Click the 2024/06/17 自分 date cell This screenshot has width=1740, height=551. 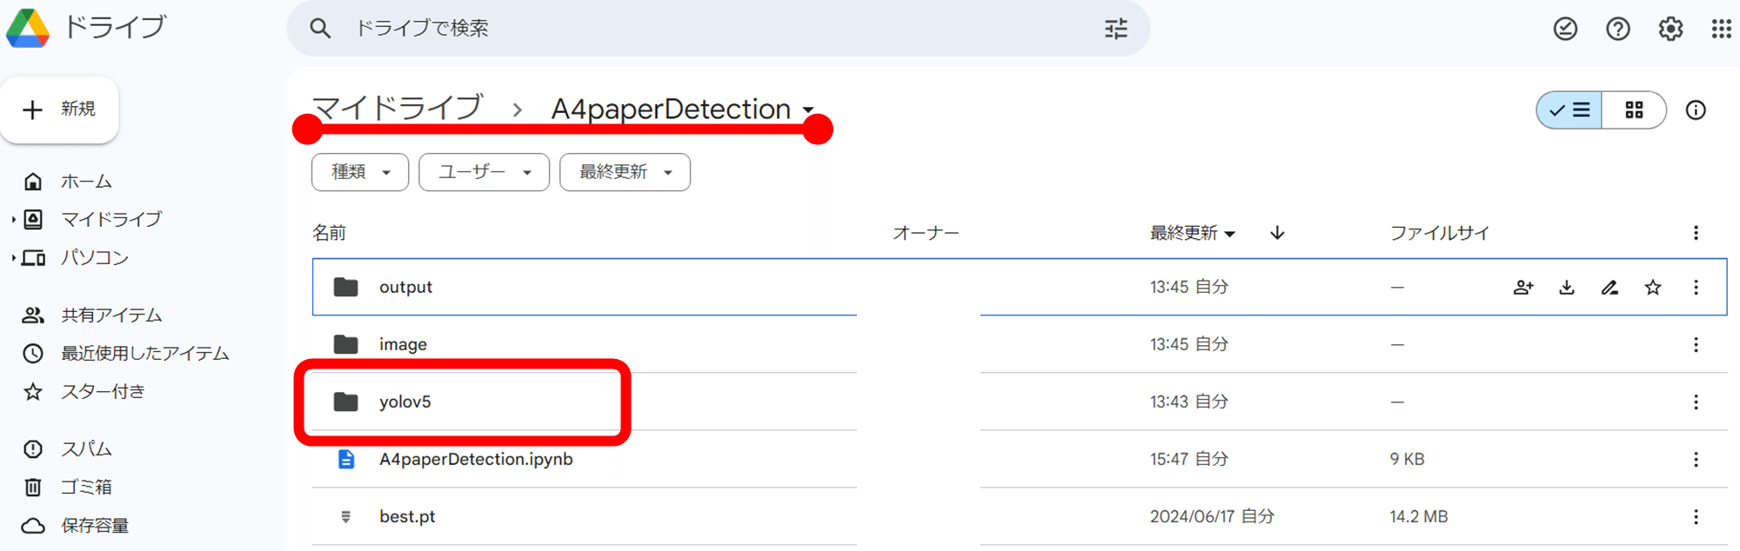pos(1212,517)
